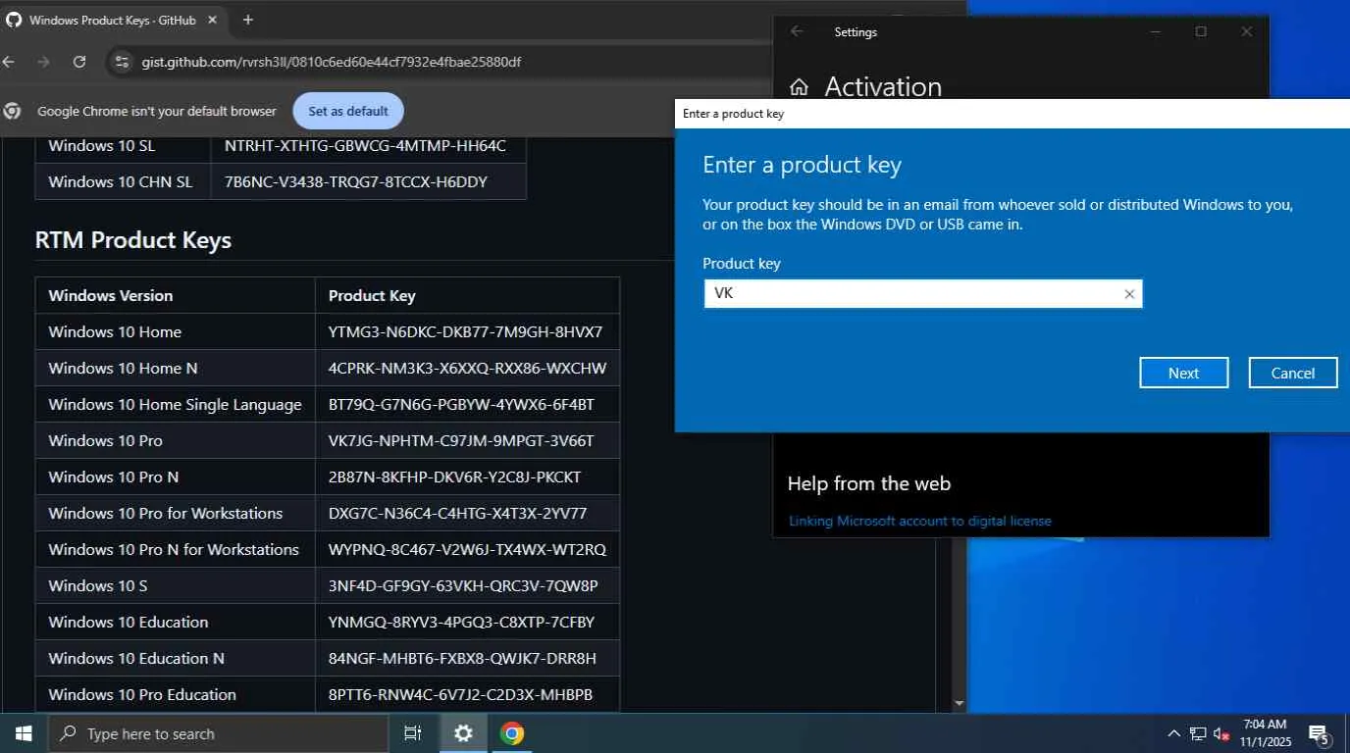Open Linking Microsoft account to digital license link
Image resolution: width=1350 pixels, height=753 pixels.
coord(920,521)
